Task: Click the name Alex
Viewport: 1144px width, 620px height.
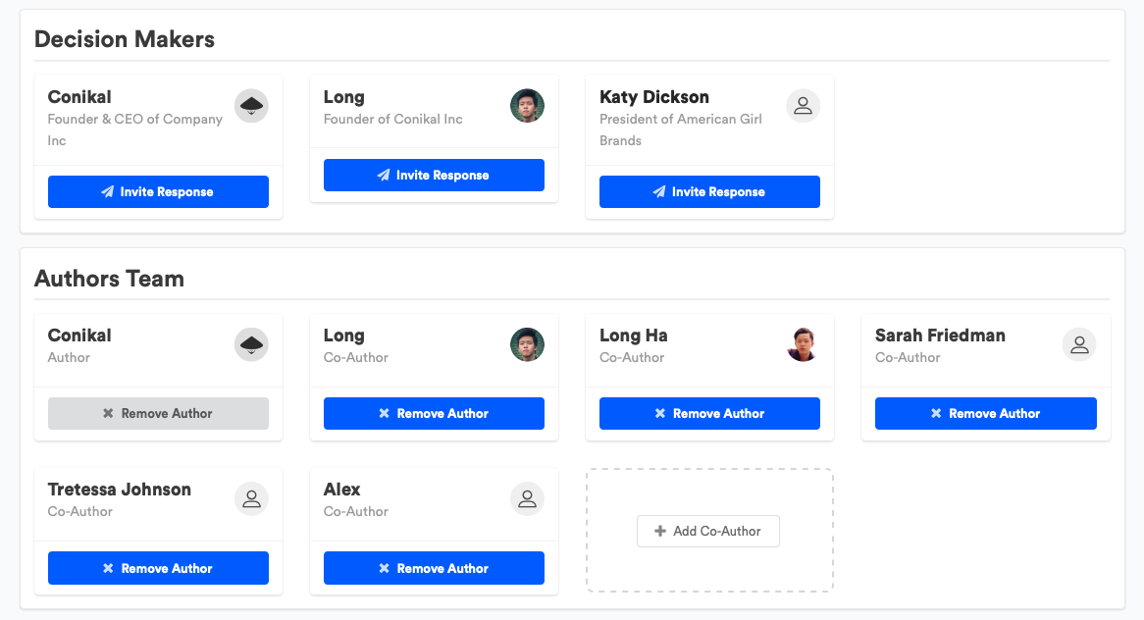Action: pyautogui.click(x=342, y=490)
